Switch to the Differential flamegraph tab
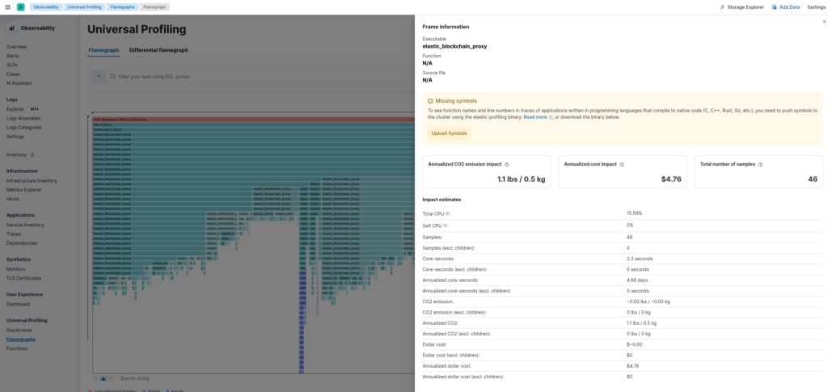 tap(158, 50)
